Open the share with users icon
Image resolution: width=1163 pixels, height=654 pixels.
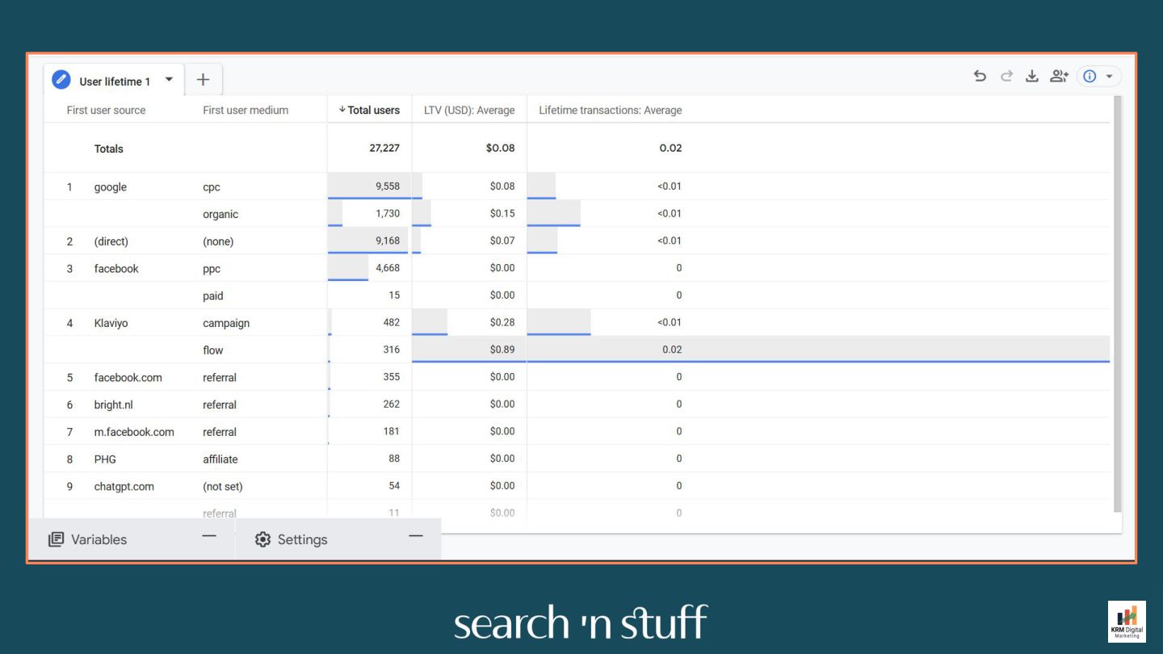[1059, 76]
